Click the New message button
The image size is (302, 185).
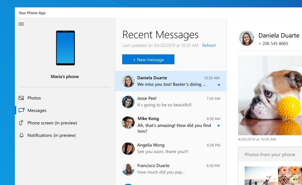[x=148, y=59]
